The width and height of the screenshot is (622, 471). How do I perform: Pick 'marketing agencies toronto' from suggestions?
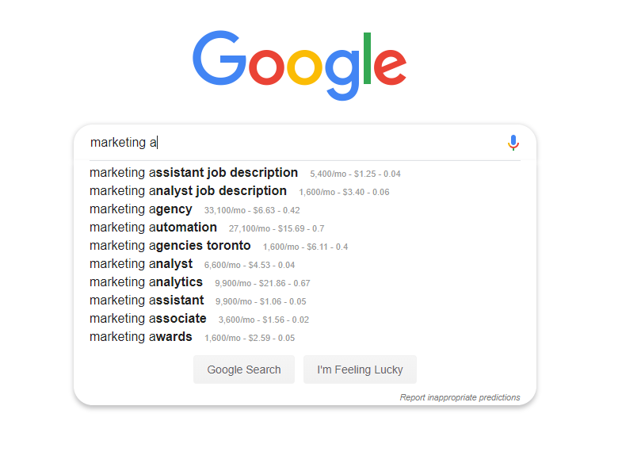170,246
